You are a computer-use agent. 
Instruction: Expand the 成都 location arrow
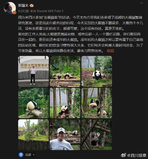click(34, 155)
